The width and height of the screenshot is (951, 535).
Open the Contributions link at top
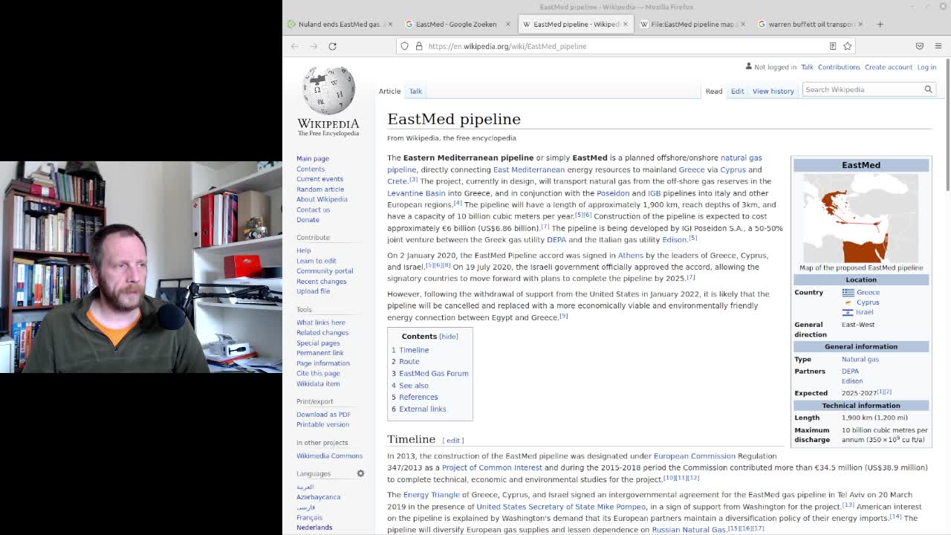point(839,67)
